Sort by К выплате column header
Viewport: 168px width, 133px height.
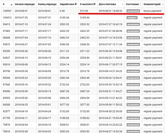[x=88, y=4]
